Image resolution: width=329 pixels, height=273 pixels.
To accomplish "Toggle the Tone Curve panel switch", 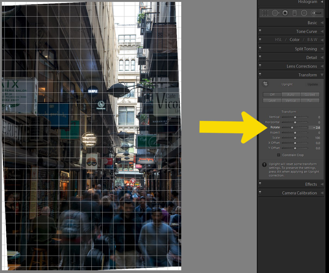I will click(260, 31).
